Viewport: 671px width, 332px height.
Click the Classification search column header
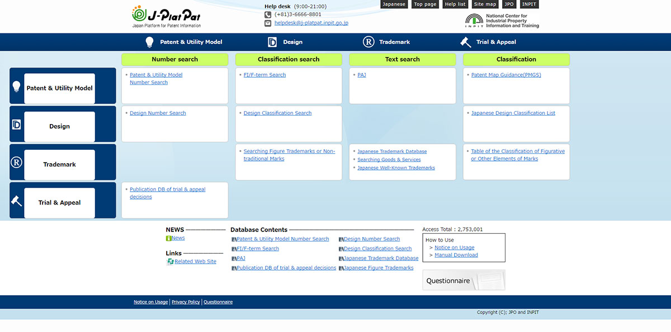pos(289,59)
